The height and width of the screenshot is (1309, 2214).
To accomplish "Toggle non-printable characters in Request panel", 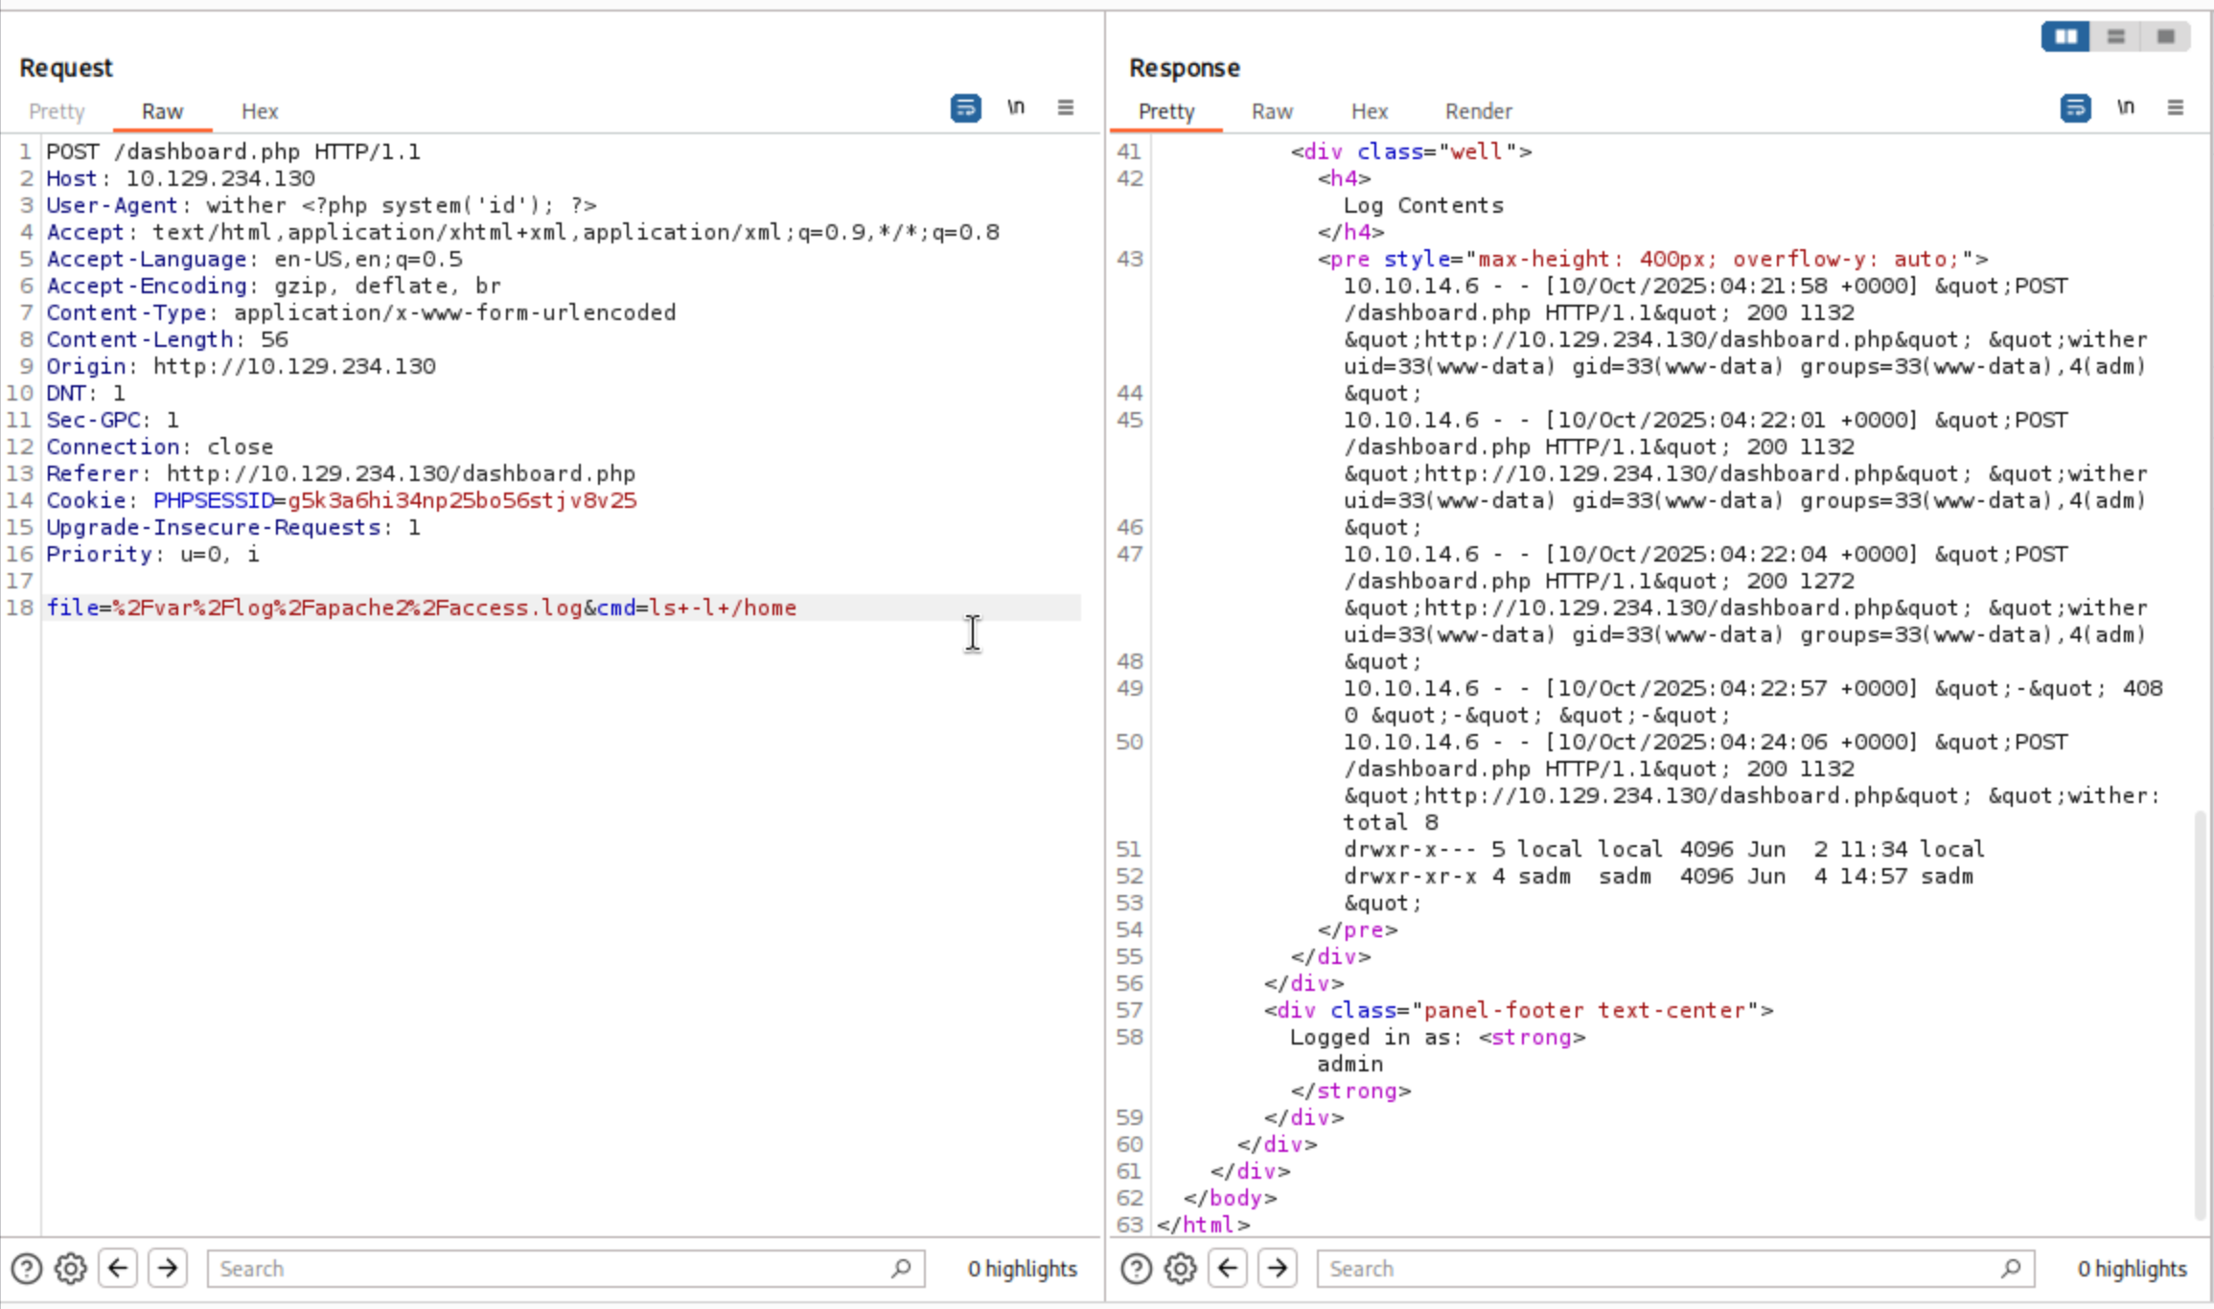I will tap(1016, 107).
